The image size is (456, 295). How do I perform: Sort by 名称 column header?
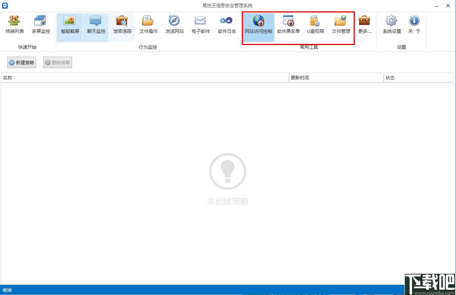tap(145, 78)
